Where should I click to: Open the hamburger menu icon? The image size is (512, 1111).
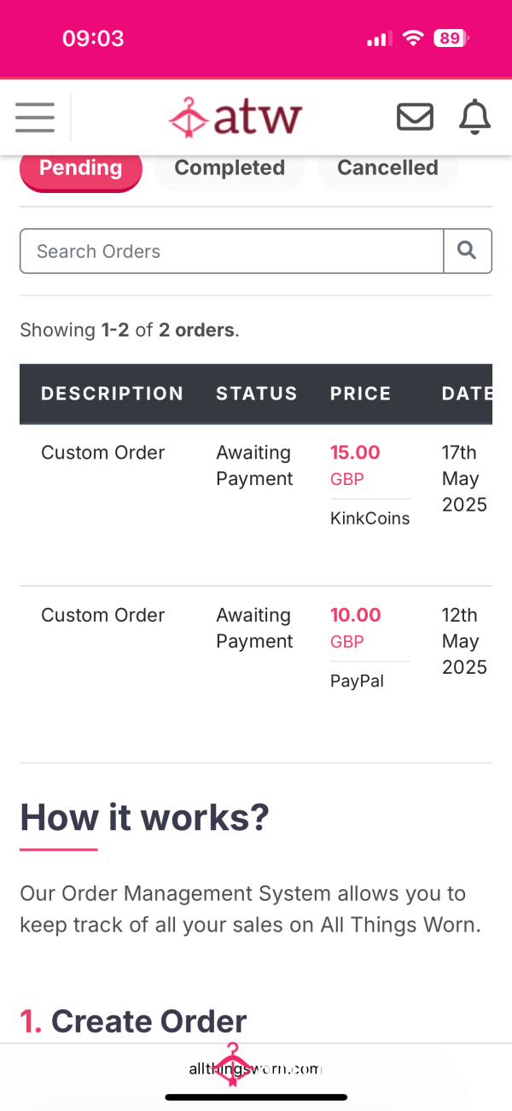[x=35, y=117]
